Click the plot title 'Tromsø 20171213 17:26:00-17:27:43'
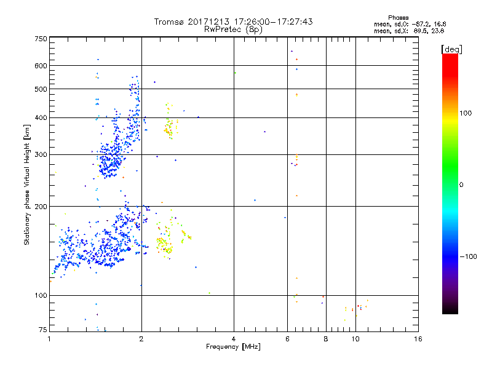The image size is (492, 369). pyautogui.click(x=233, y=22)
